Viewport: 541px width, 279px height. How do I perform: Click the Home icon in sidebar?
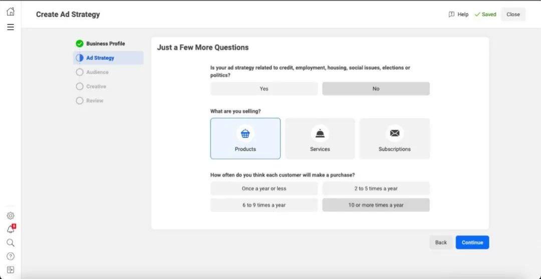[11, 11]
